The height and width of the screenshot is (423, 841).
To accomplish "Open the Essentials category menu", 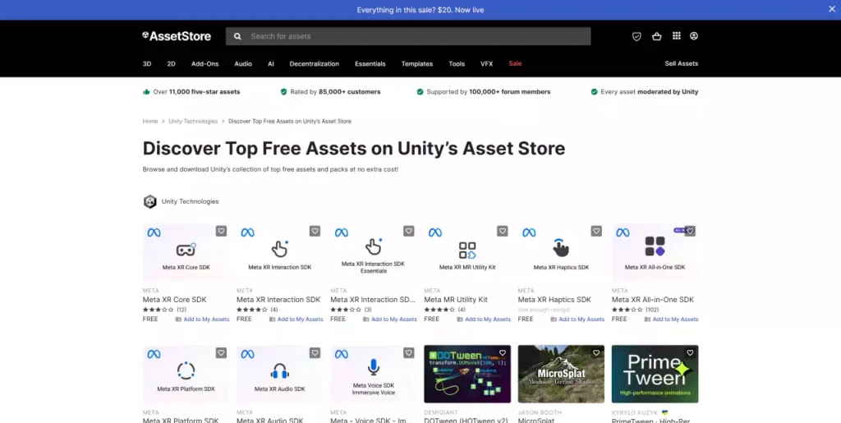I will 370,64.
